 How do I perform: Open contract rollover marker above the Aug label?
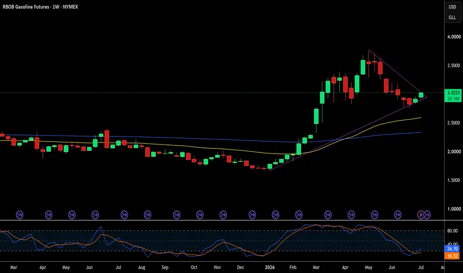pos(148,215)
